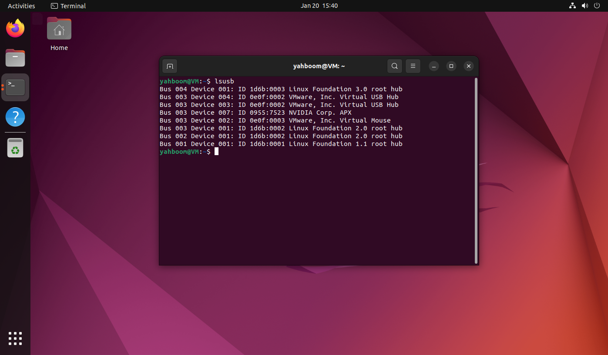Click the Terminal icon in the dock
This screenshot has width=608, height=355.
(x=15, y=86)
